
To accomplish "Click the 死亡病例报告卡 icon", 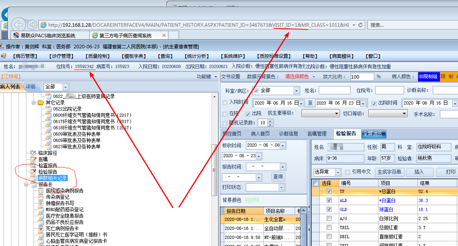I will click(41, 228).
